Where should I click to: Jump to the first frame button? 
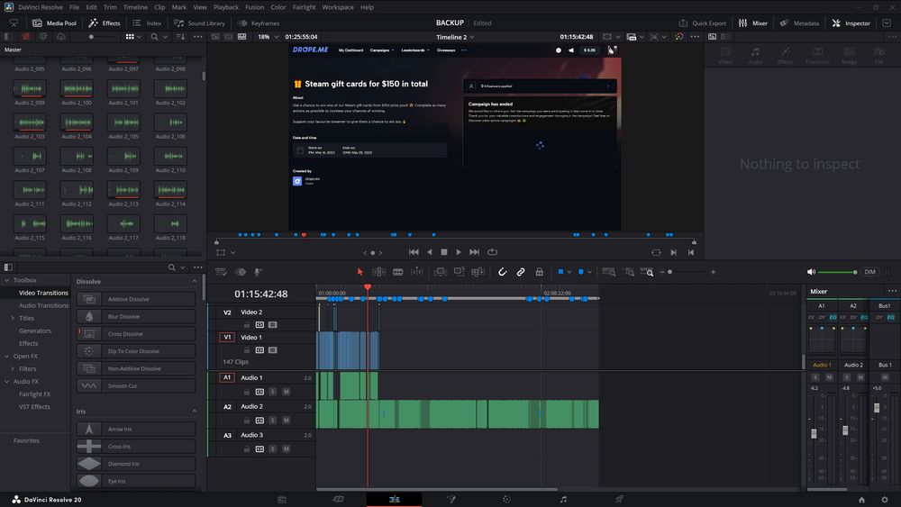pos(414,252)
